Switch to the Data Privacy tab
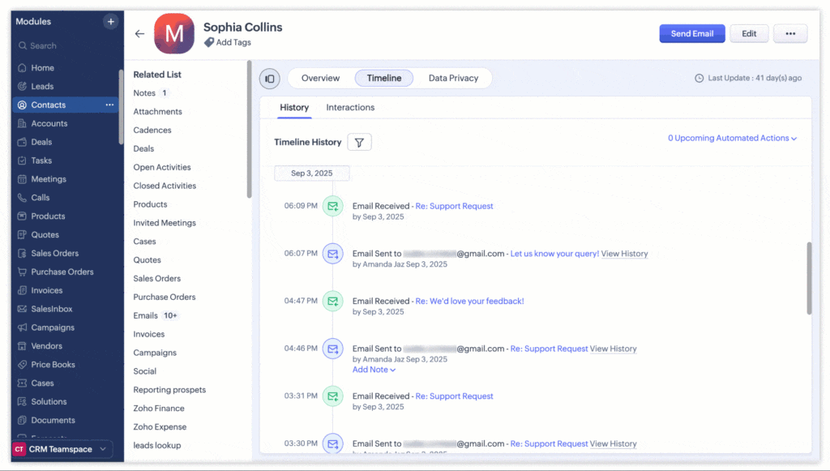The image size is (830, 471). click(454, 79)
